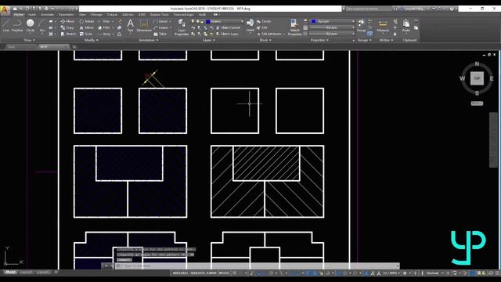Activate the Stretch command
The height and width of the screenshot is (282, 501).
click(68, 34)
